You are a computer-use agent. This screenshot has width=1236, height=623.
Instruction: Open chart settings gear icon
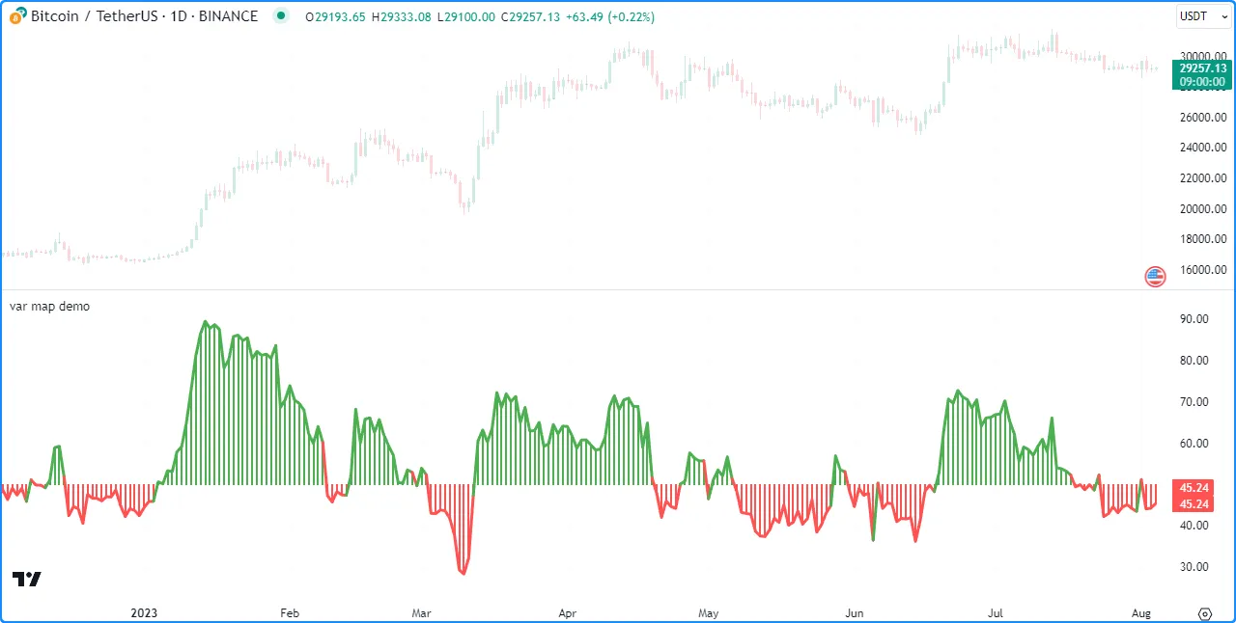[1205, 613]
